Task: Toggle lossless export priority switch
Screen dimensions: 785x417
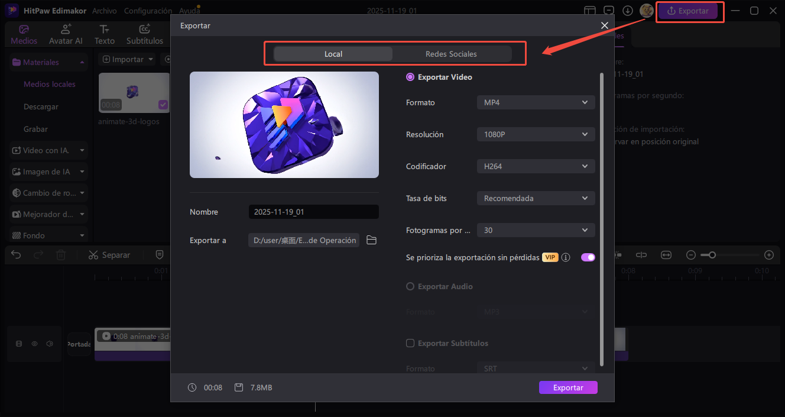Action: 588,257
